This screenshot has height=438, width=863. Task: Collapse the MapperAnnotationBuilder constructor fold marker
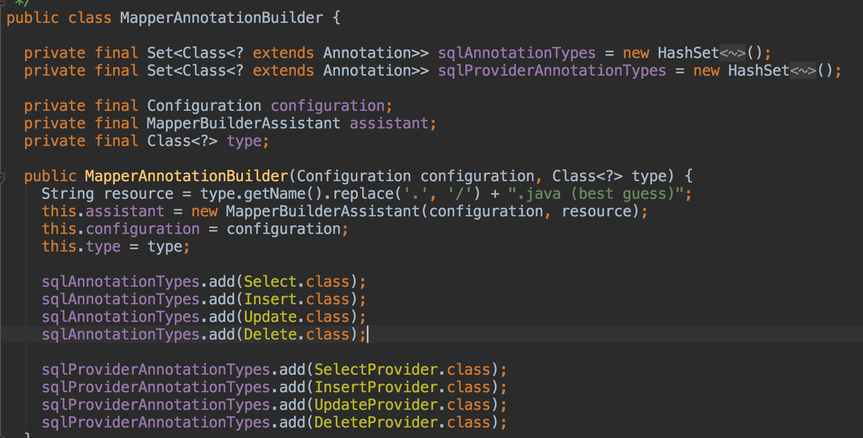click(2, 177)
